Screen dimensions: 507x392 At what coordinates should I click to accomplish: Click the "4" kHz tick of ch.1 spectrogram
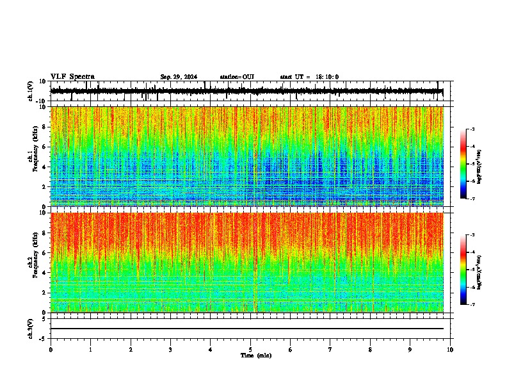tap(44, 167)
